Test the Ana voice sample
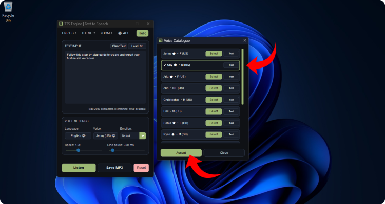The height and width of the screenshot is (204, 385). tap(231, 88)
